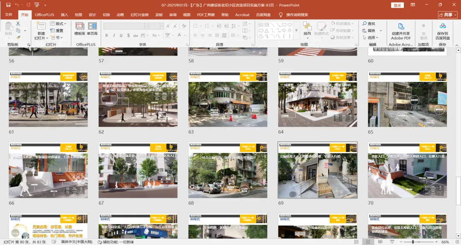
Task: Click the spell check icon in status bar
Action: point(54,242)
